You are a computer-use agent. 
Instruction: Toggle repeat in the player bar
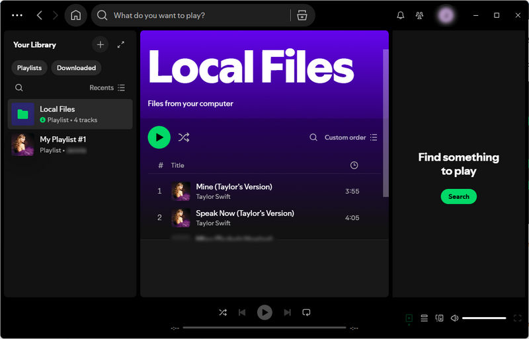click(x=306, y=313)
